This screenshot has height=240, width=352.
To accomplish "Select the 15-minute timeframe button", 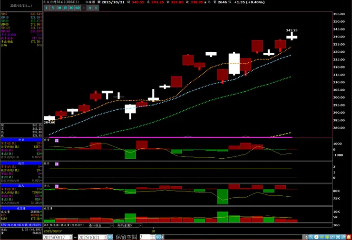I will (65, 8).
